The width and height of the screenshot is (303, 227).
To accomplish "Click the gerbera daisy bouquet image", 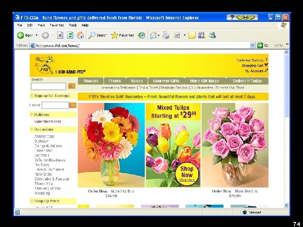I will (x=111, y=145).
